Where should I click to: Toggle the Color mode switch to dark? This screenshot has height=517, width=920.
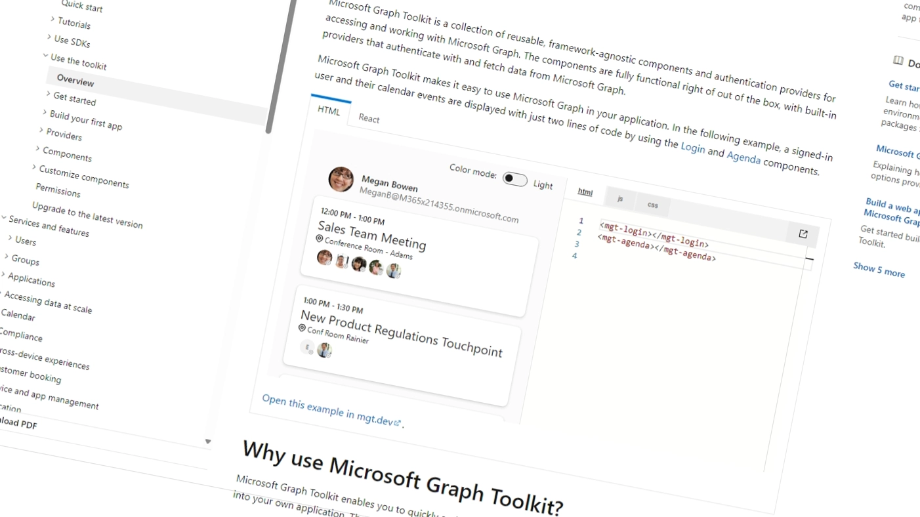(x=515, y=180)
